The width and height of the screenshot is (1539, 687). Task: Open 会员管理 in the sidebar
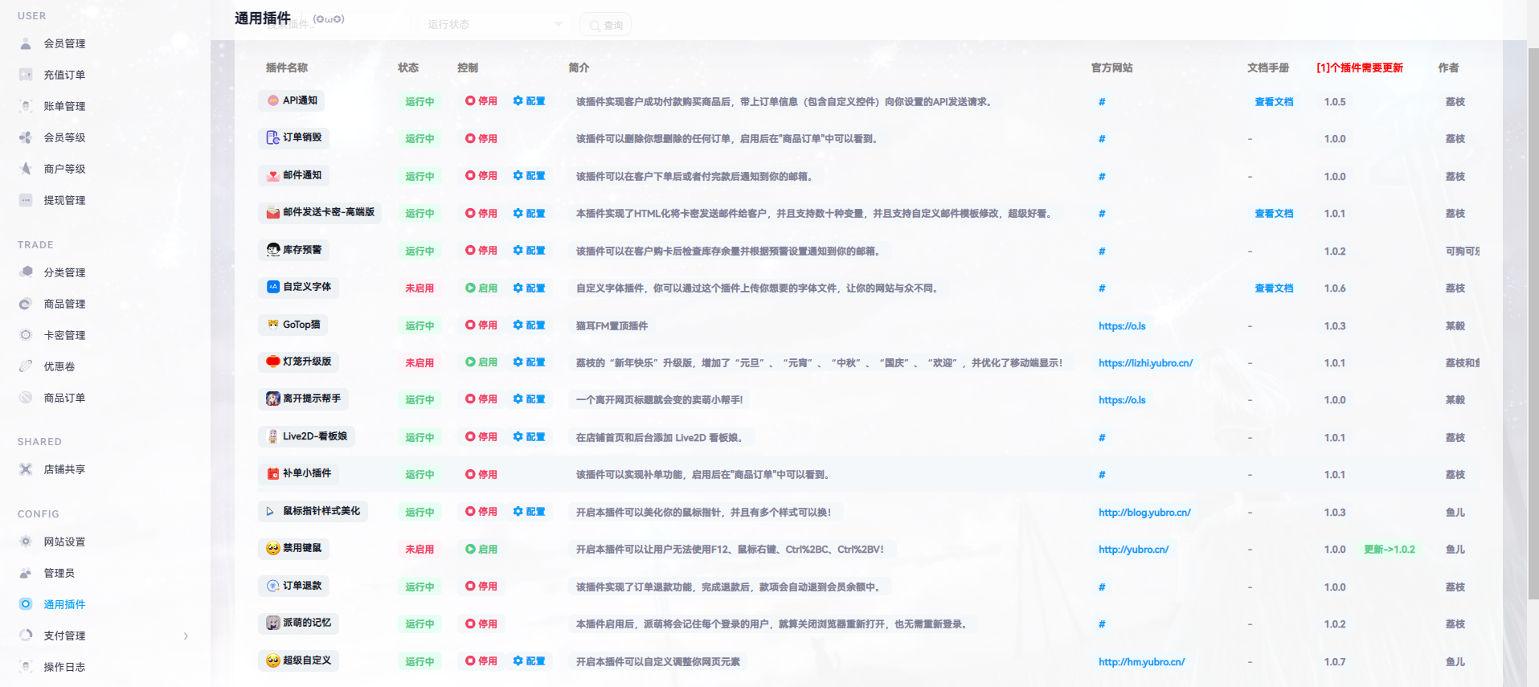[x=64, y=43]
